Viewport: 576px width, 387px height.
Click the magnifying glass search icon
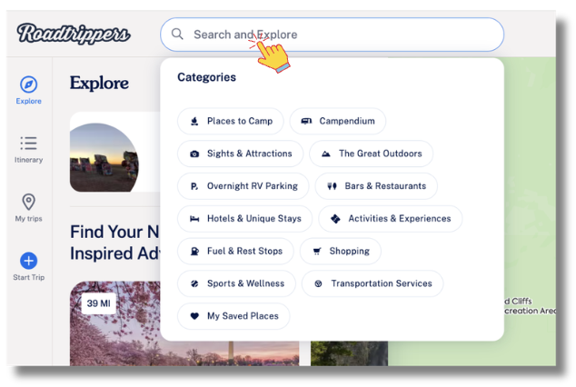[x=177, y=35]
